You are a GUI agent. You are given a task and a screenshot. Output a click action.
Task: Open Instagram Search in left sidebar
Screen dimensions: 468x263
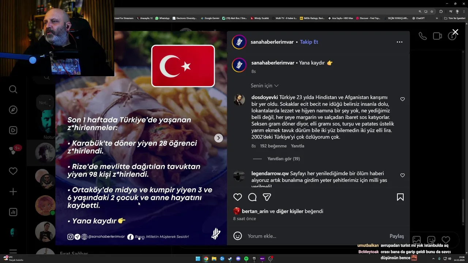click(x=13, y=89)
